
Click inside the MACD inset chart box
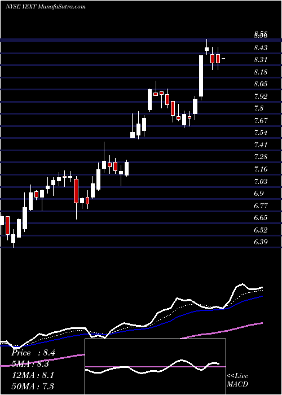[x=155, y=367]
